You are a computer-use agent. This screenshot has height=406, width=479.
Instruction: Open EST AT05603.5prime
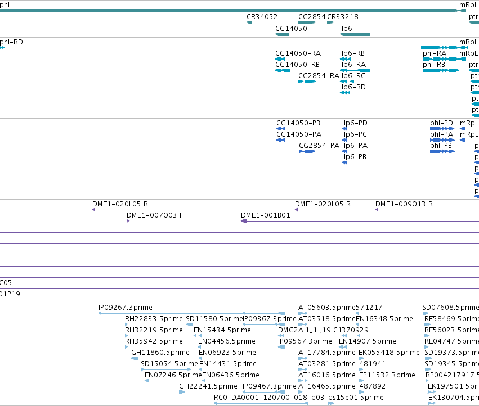coord(303,313)
